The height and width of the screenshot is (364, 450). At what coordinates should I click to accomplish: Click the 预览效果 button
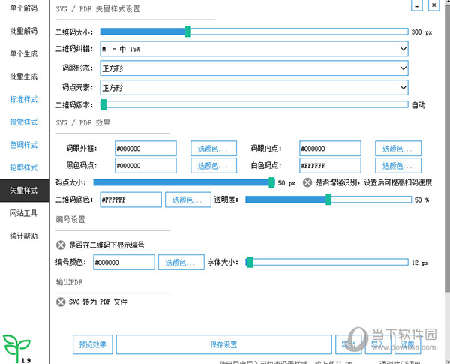tap(93, 344)
